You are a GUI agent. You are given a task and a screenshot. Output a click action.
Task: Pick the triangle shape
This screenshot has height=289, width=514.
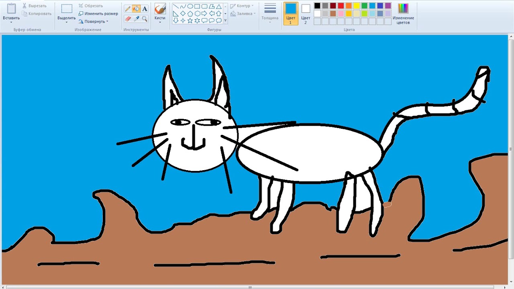(x=219, y=6)
